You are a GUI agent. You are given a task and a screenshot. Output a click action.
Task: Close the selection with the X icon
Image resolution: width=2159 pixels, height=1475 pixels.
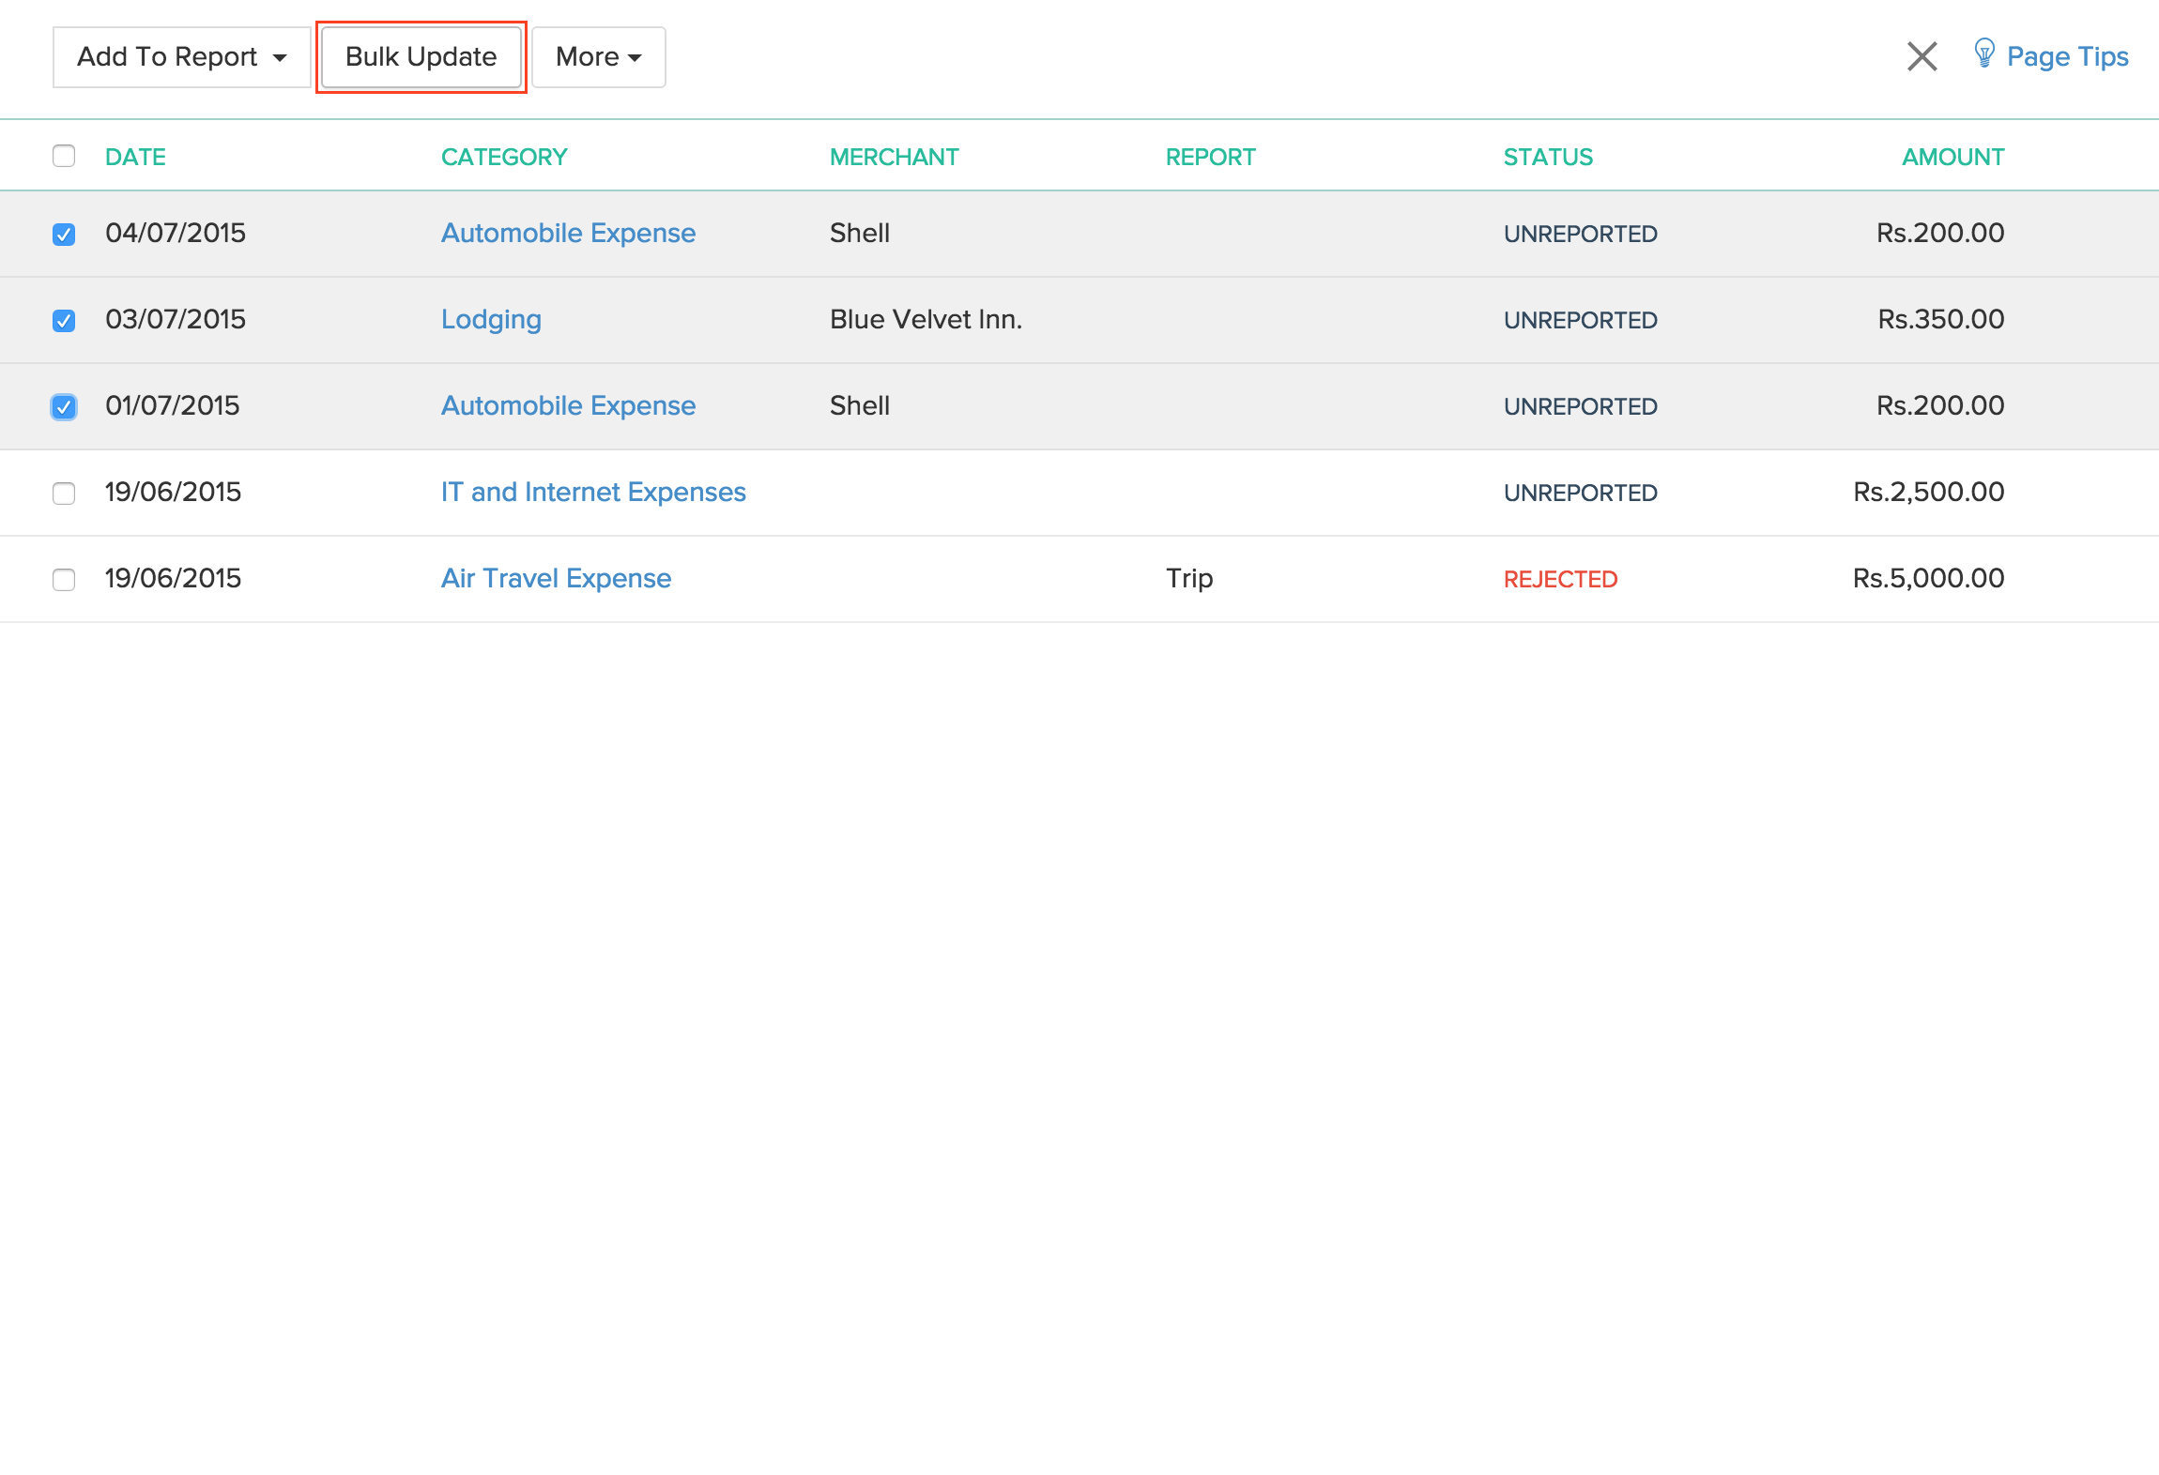click(1922, 56)
